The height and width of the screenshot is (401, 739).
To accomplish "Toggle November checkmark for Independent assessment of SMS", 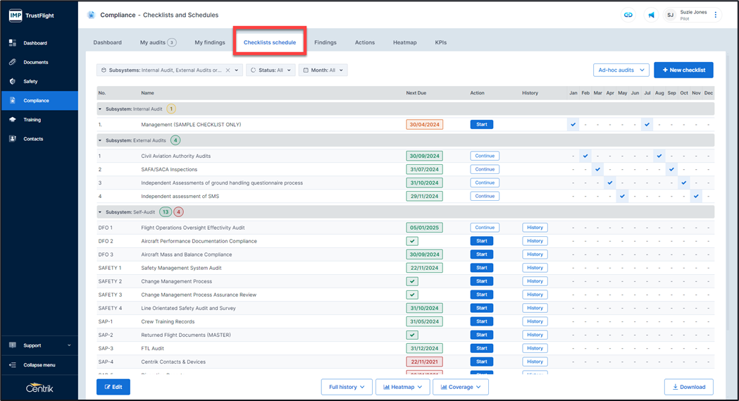I will [696, 197].
